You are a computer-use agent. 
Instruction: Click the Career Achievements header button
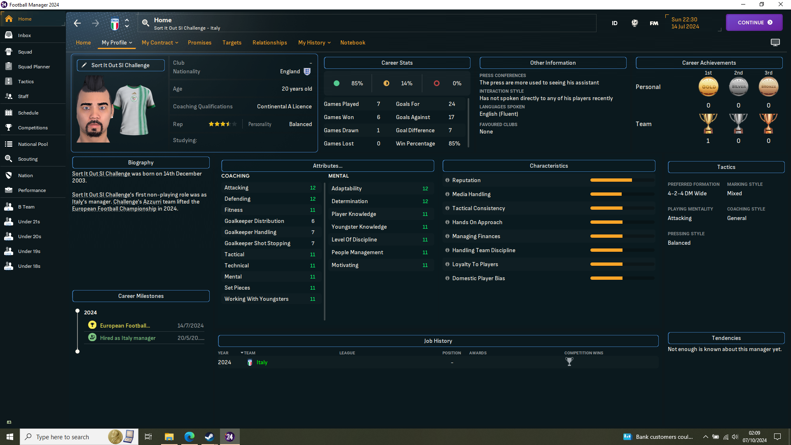point(709,63)
